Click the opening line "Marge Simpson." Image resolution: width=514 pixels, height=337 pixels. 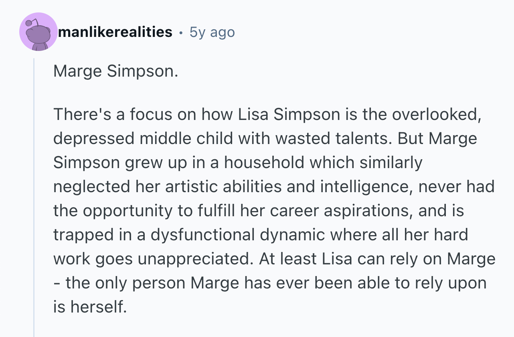coord(115,71)
